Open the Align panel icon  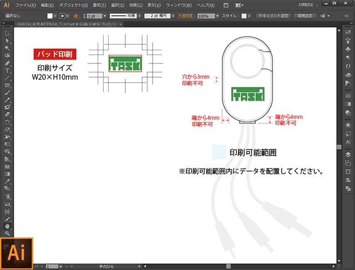coord(348,180)
